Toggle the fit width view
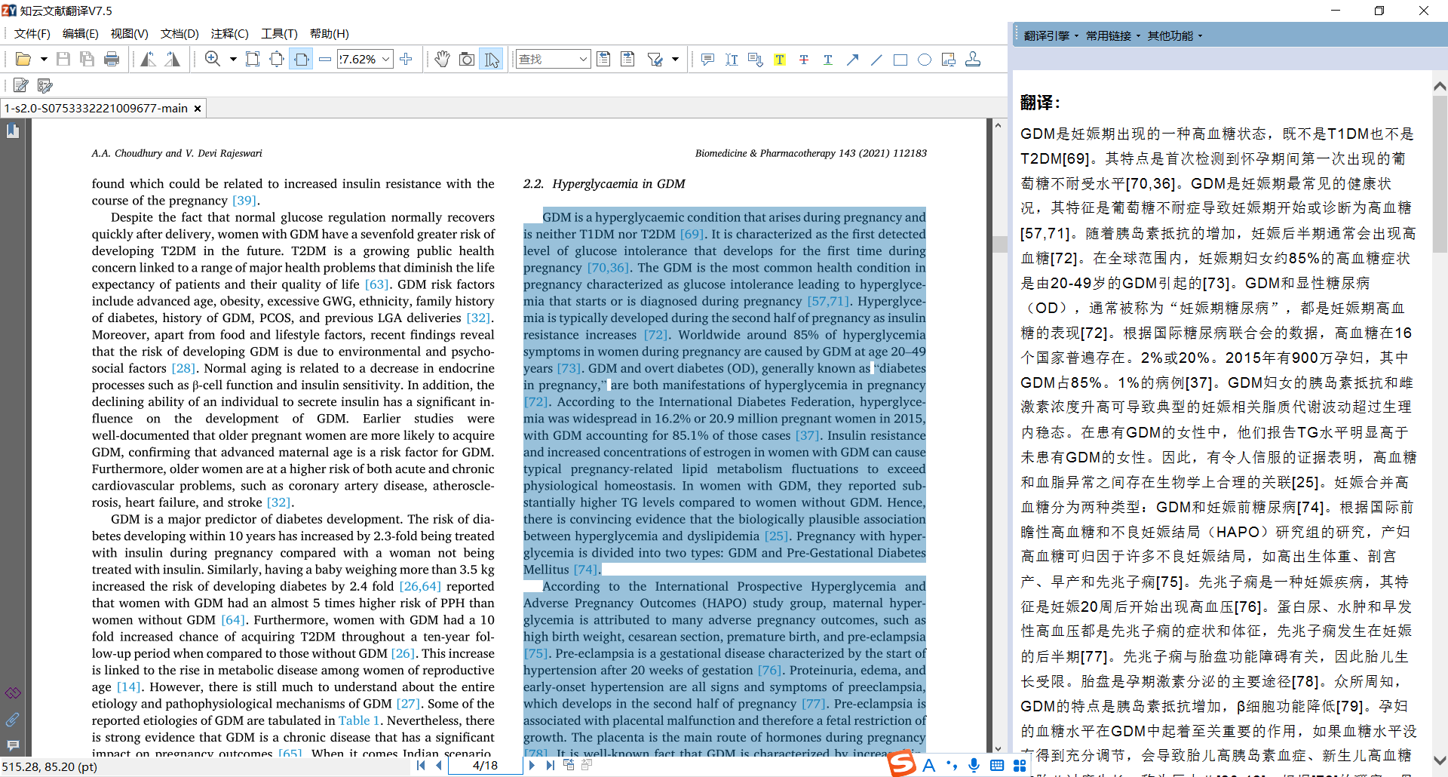The image size is (1448, 777). point(302,59)
